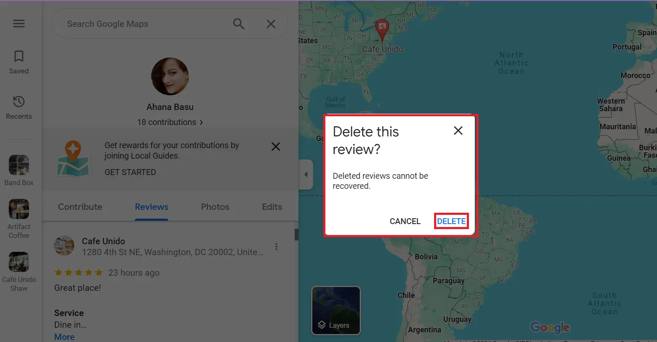This screenshot has height=342, width=657.
Task: Collapse the side panel arrow
Action: click(x=306, y=174)
